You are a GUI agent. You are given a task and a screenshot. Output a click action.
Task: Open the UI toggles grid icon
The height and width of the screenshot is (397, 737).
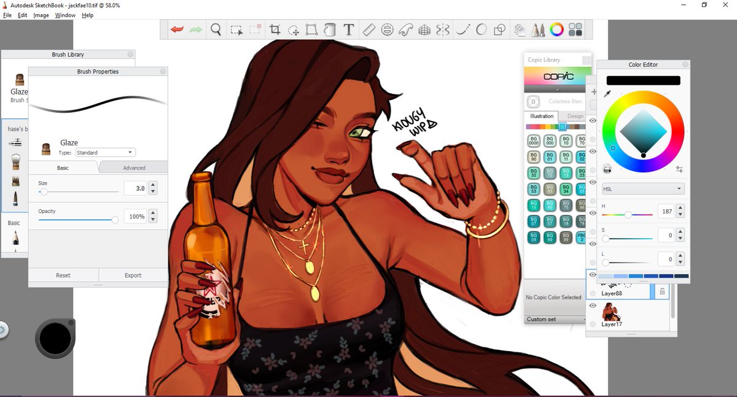tap(575, 29)
